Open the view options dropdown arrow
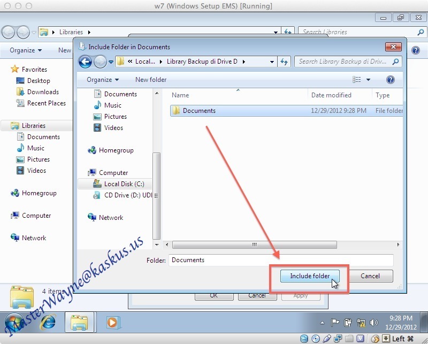 (x=368, y=80)
